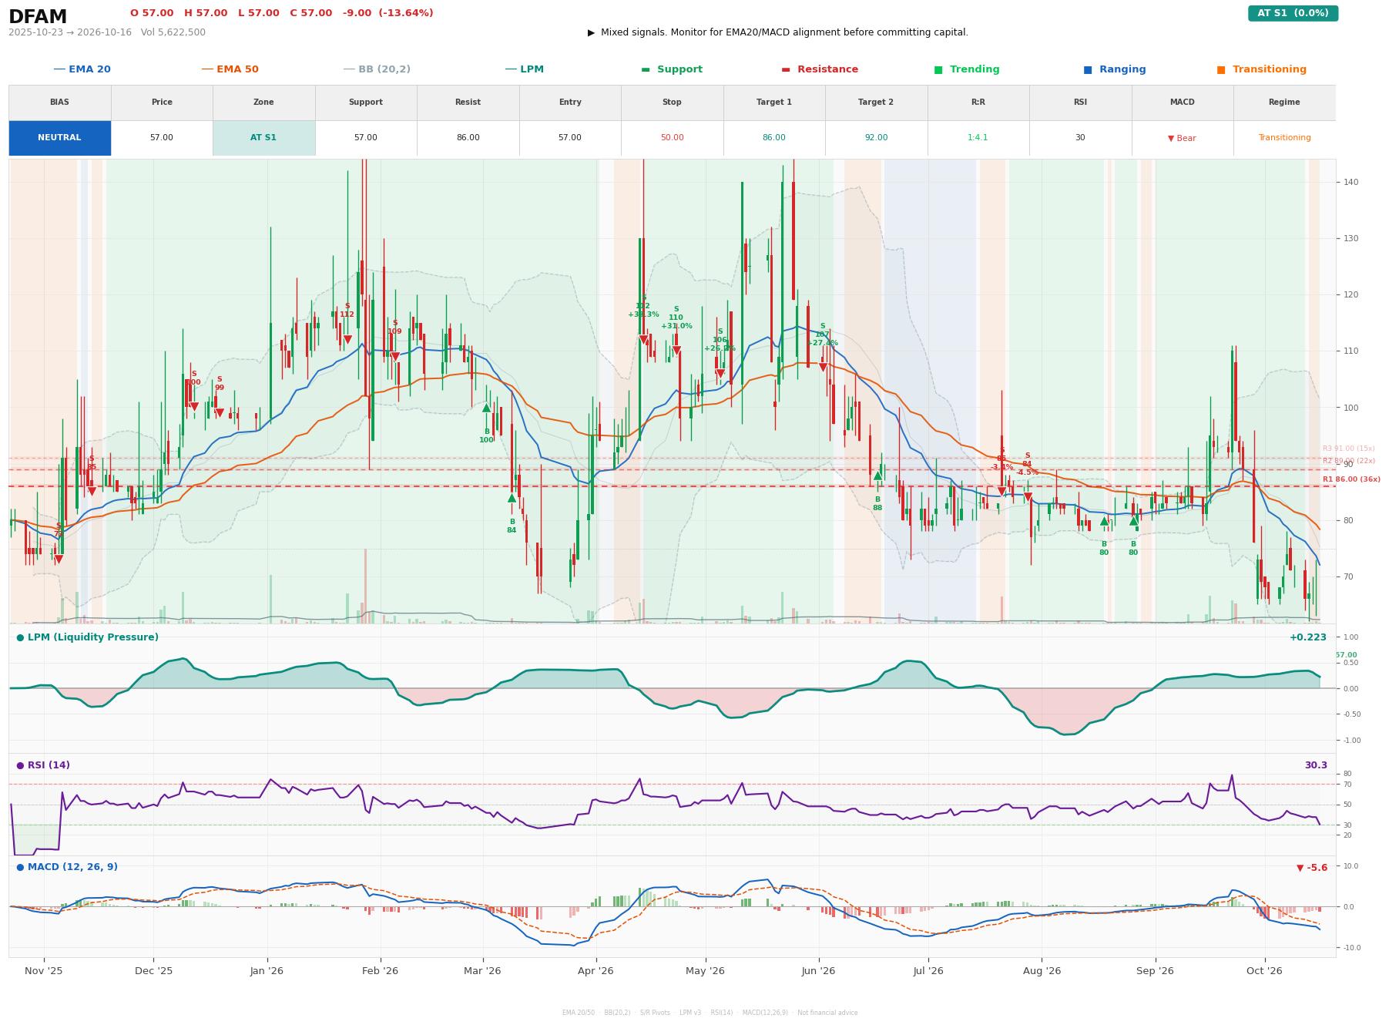
Task: Click the B 100 buy marker triangle
Action: pyautogui.click(x=486, y=408)
